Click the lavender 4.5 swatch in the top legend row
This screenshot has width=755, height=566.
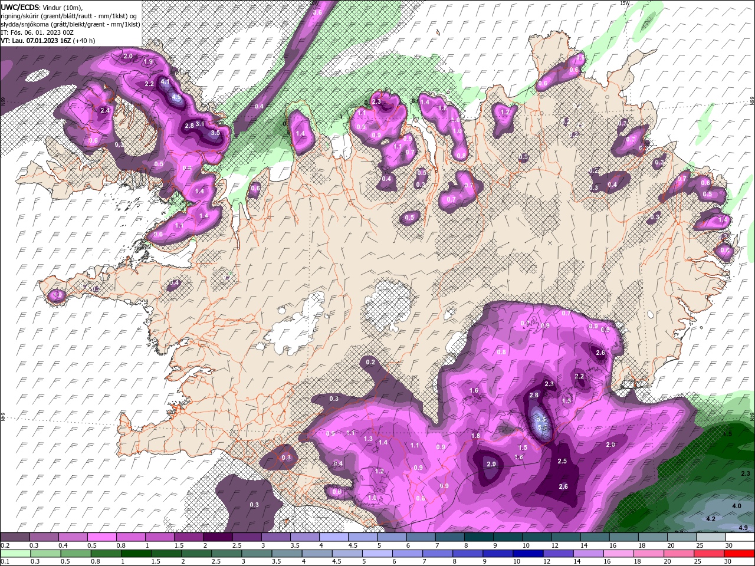coord(363,537)
